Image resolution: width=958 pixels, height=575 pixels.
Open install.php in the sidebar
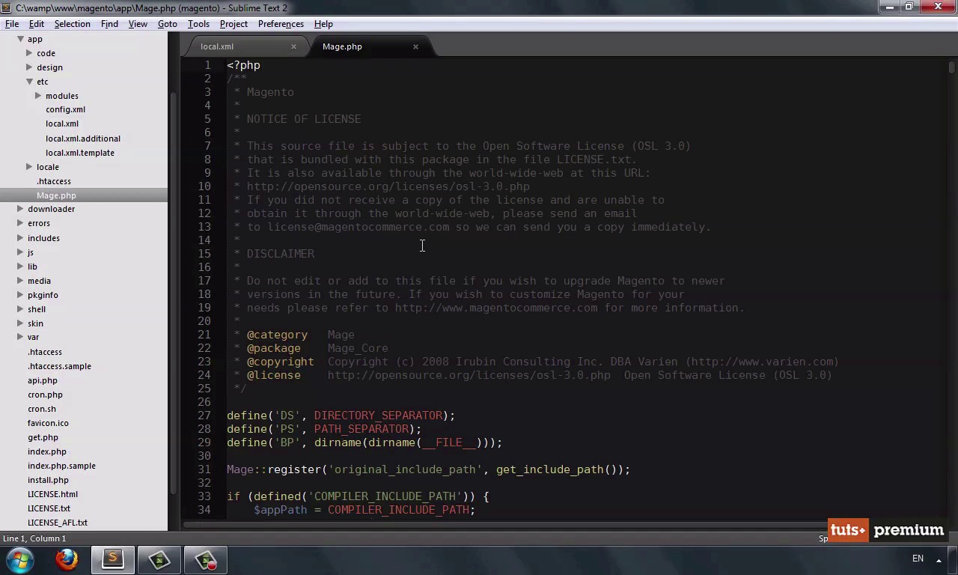click(48, 480)
